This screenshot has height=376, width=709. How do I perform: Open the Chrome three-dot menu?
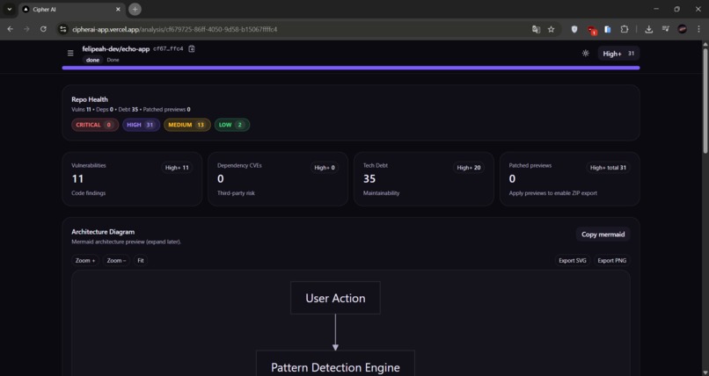[698, 29]
